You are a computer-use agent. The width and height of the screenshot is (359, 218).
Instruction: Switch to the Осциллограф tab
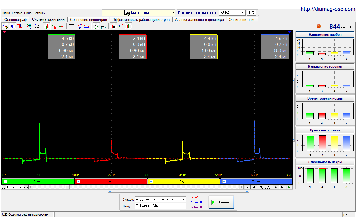coord(16,19)
